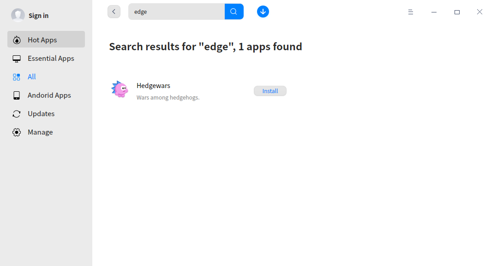Click the Hedgewars hedgehog app icon

point(120,90)
